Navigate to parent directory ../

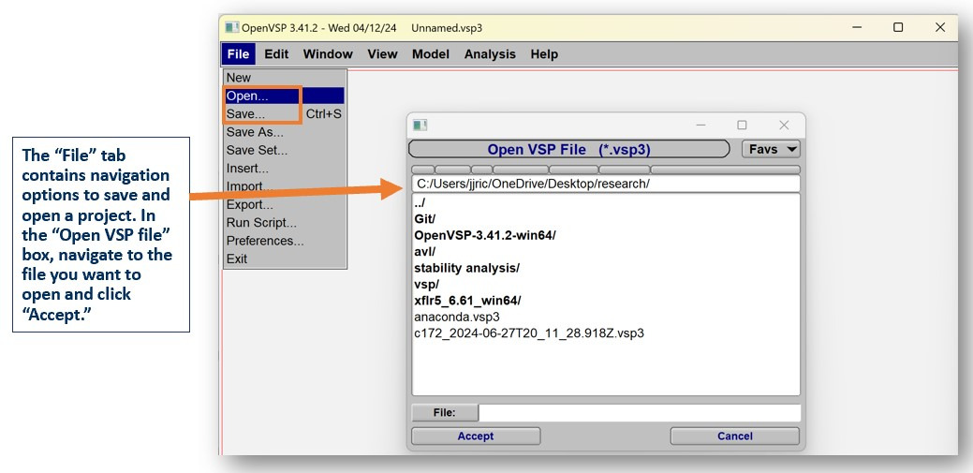click(421, 203)
